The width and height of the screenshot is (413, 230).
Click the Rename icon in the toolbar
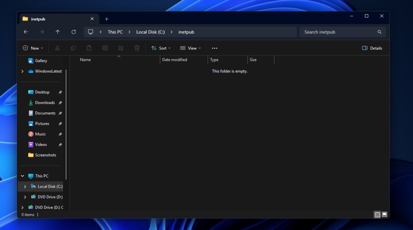pos(105,48)
